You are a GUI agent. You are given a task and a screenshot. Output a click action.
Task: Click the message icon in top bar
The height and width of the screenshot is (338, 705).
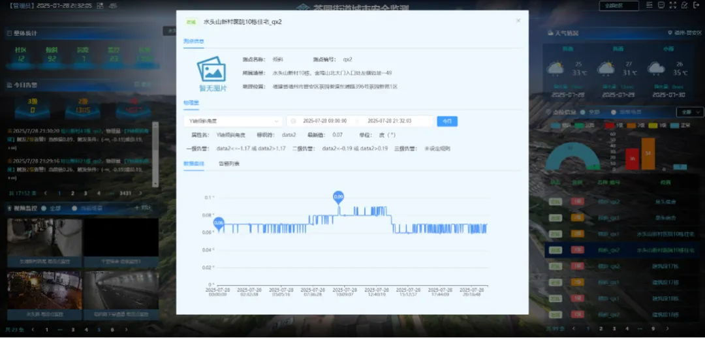[661, 5]
